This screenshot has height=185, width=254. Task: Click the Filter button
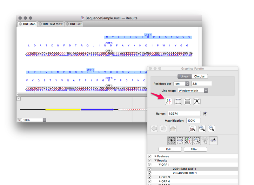(x=195, y=149)
